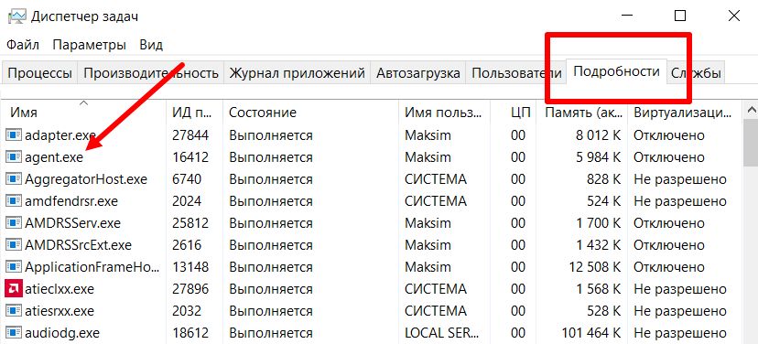
Task: Select the AggregatorHost.exe process name
Action: click(x=86, y=179)
